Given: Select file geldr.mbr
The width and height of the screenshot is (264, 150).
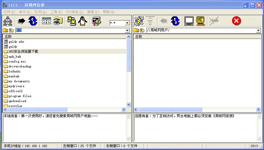Looking at the screenshot, I should click(16, 42).
